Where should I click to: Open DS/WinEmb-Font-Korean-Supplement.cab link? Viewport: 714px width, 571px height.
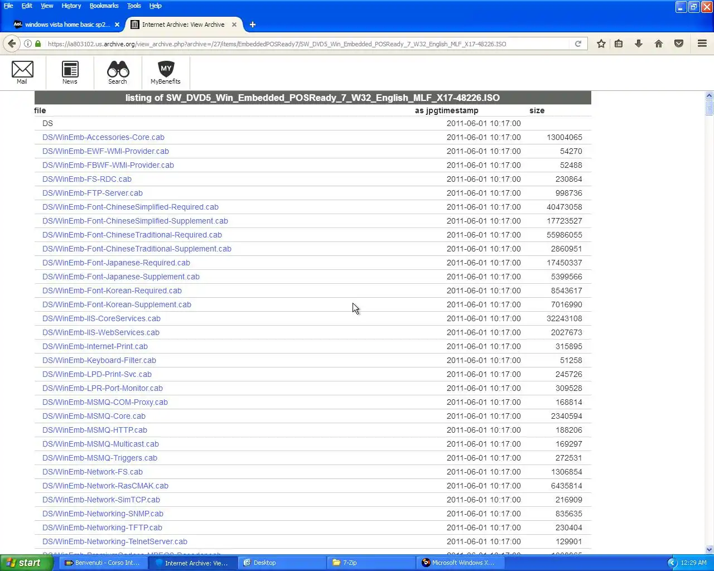(x=117, y=304)
